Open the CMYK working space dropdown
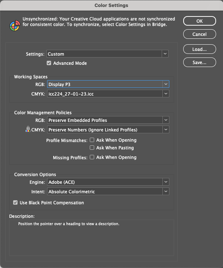The height and width of the screenshot is (268, 223). tap(108, 94)
